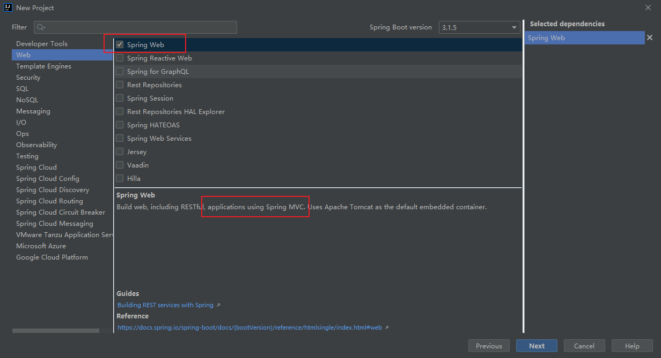
Task: Cancel the New Project wizard
Action: point(584,346)
